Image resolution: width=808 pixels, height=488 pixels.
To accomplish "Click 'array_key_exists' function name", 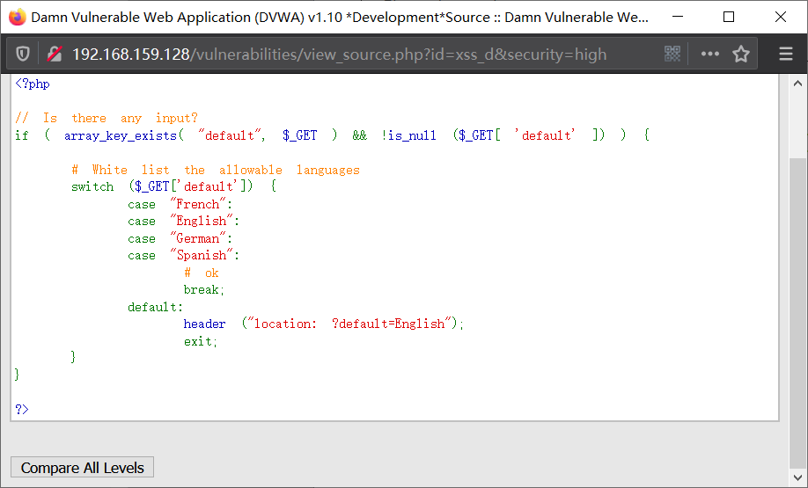I will 121,135.
